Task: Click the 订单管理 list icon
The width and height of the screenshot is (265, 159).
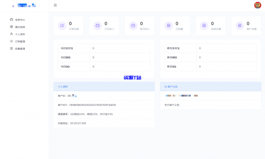Action: click(x=11, y=41)
